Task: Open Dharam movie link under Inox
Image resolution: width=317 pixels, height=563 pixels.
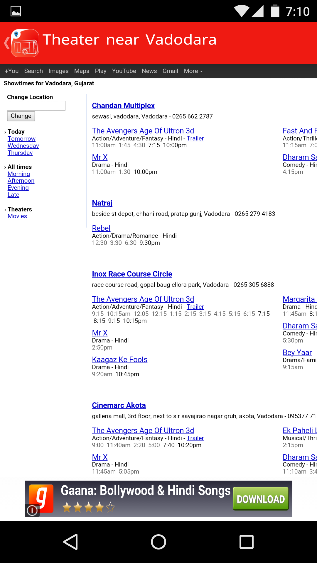Action: click(300, 326)
